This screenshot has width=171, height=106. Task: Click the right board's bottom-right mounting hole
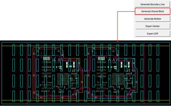(128, 95)
